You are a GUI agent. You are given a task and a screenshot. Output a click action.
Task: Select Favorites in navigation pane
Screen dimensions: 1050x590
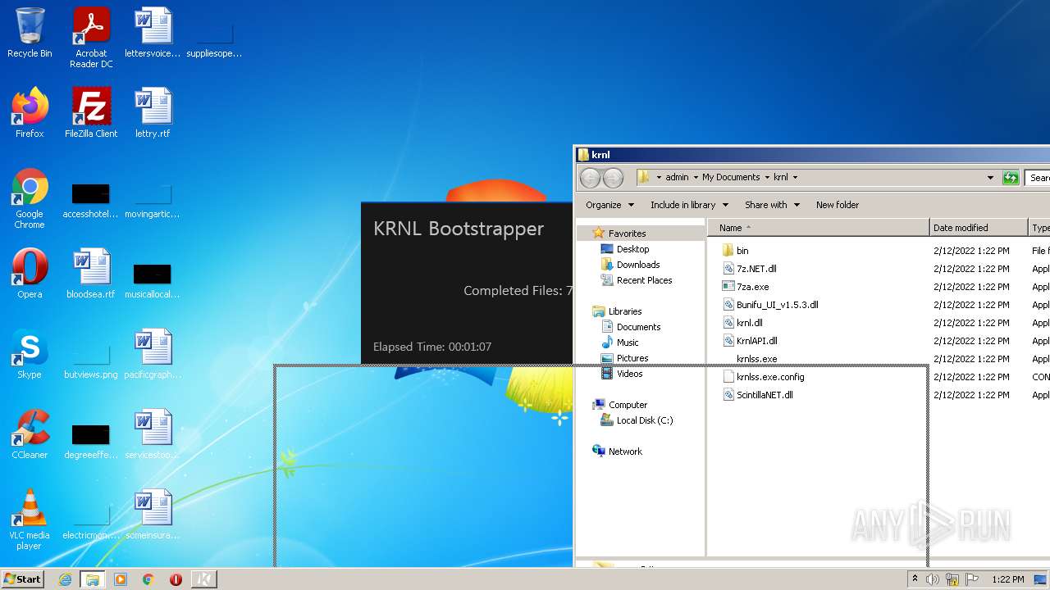click(627, 234)
